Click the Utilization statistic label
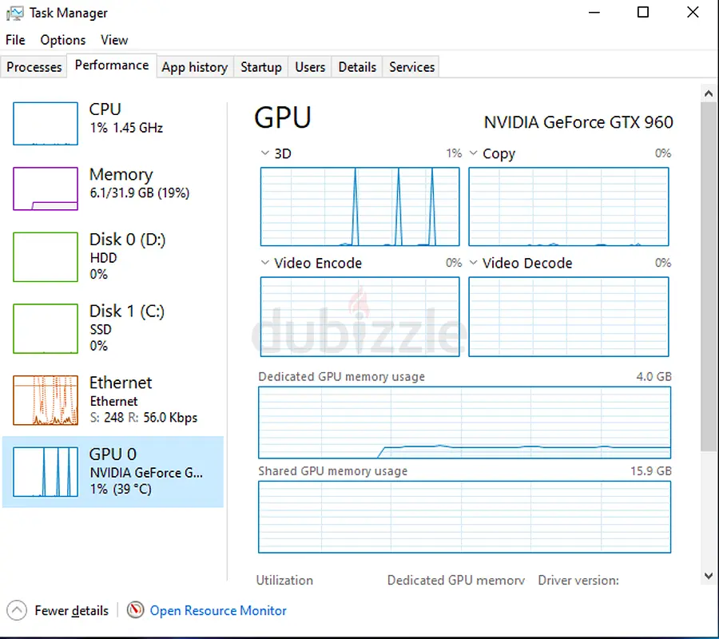The width and height of the screenshot is (719, 639). tap(284, 580)
